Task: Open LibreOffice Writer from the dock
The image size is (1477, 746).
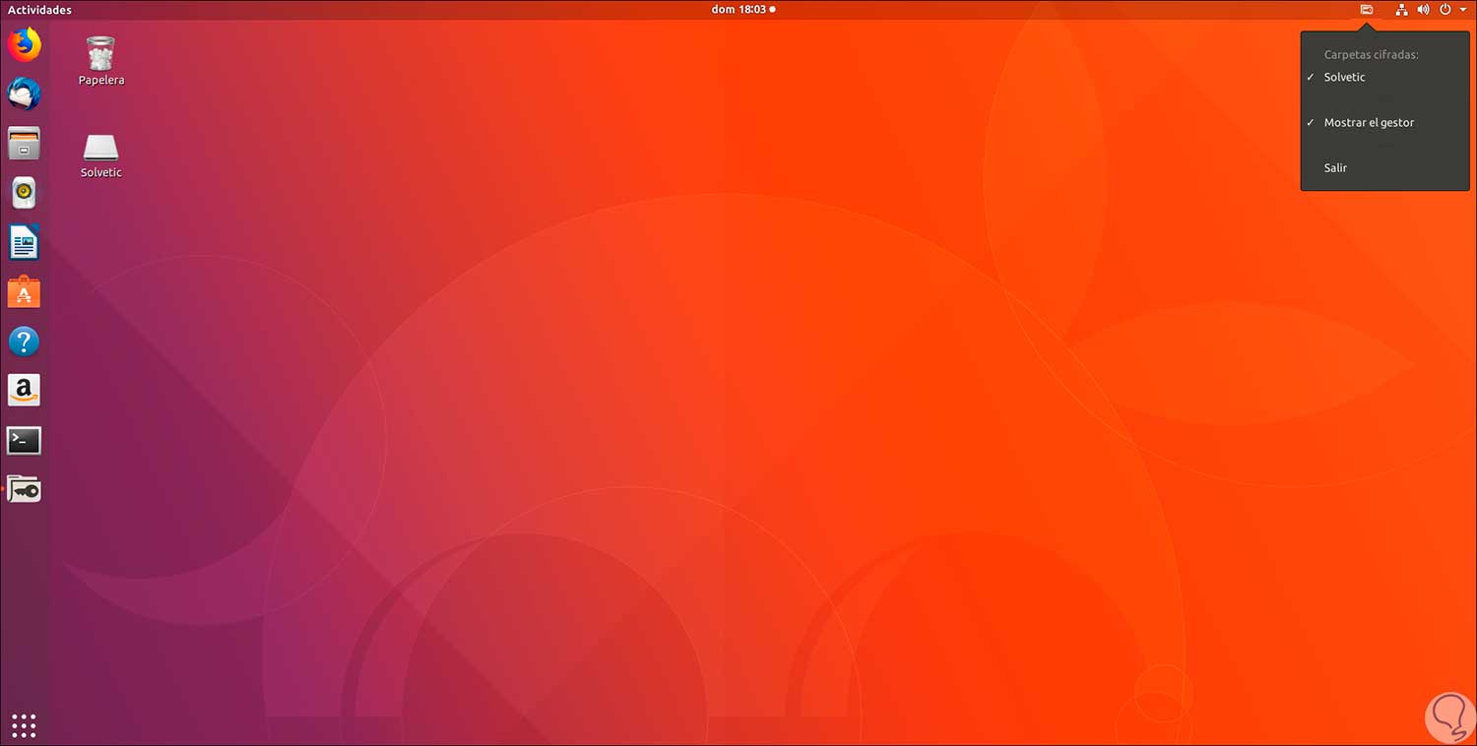Action: point(24,242)
